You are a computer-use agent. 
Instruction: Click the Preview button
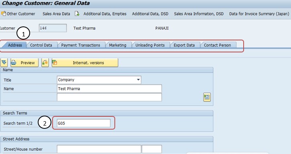tap(24, 63)
